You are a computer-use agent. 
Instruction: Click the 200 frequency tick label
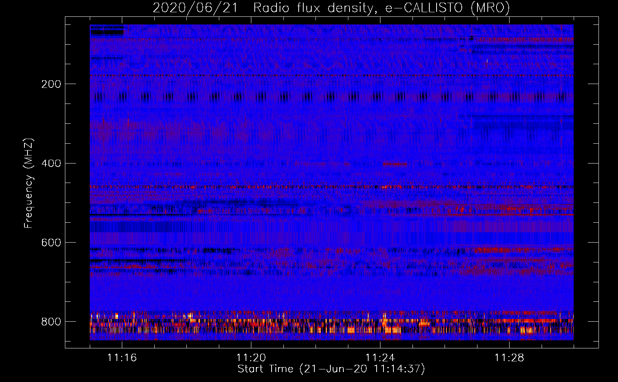click(51, 84)
